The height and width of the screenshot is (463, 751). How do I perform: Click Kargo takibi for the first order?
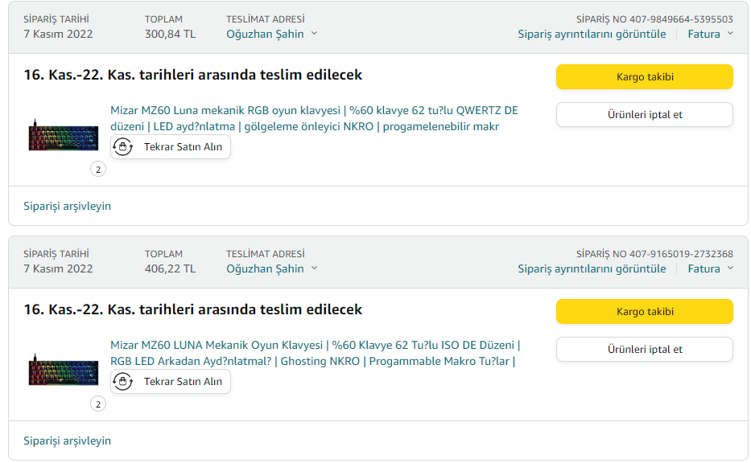point(644,77)
